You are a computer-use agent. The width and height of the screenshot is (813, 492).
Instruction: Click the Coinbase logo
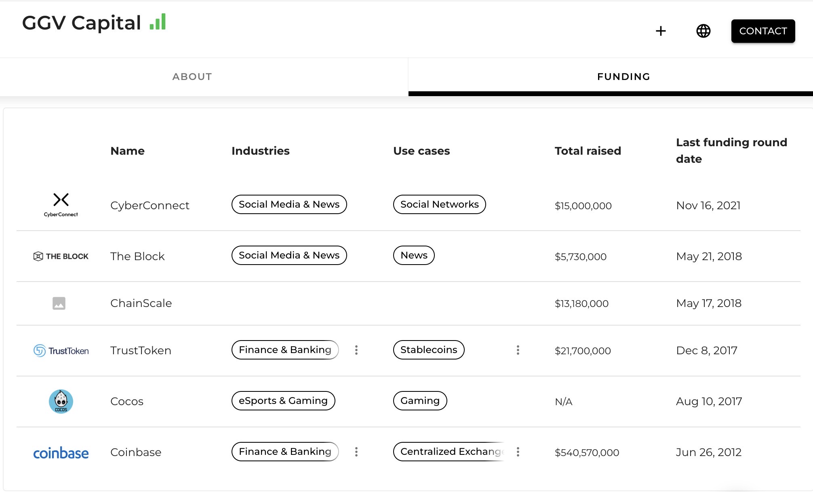pyautogui.click(x=61, y=453)
